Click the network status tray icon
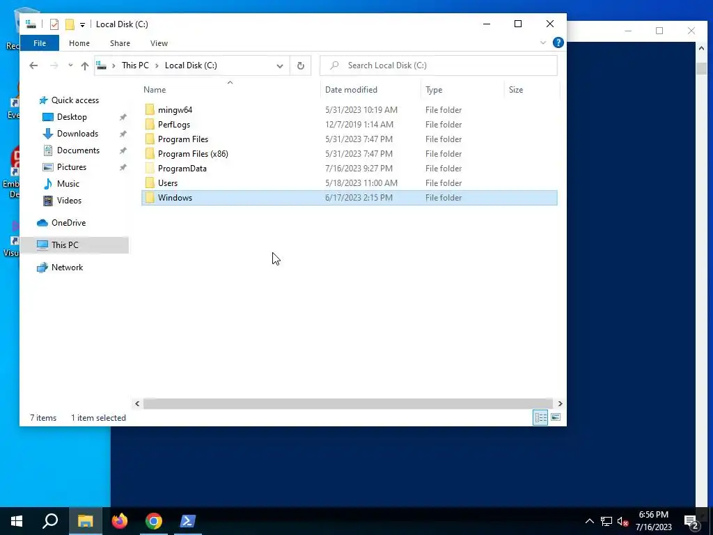The image size is (713, 535). pyautogui.click(x=606, y=521)
